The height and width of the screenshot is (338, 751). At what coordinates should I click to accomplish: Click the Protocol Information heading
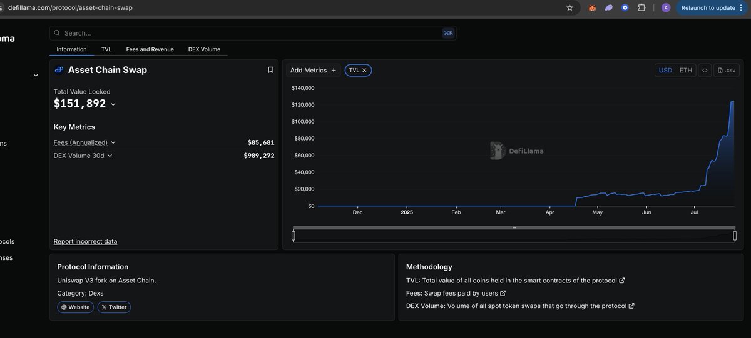click(93, 267)
